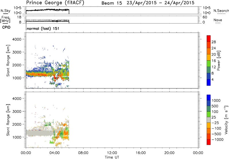
Task: Click the "Time UT" axis title
Action: coord(112,157)
